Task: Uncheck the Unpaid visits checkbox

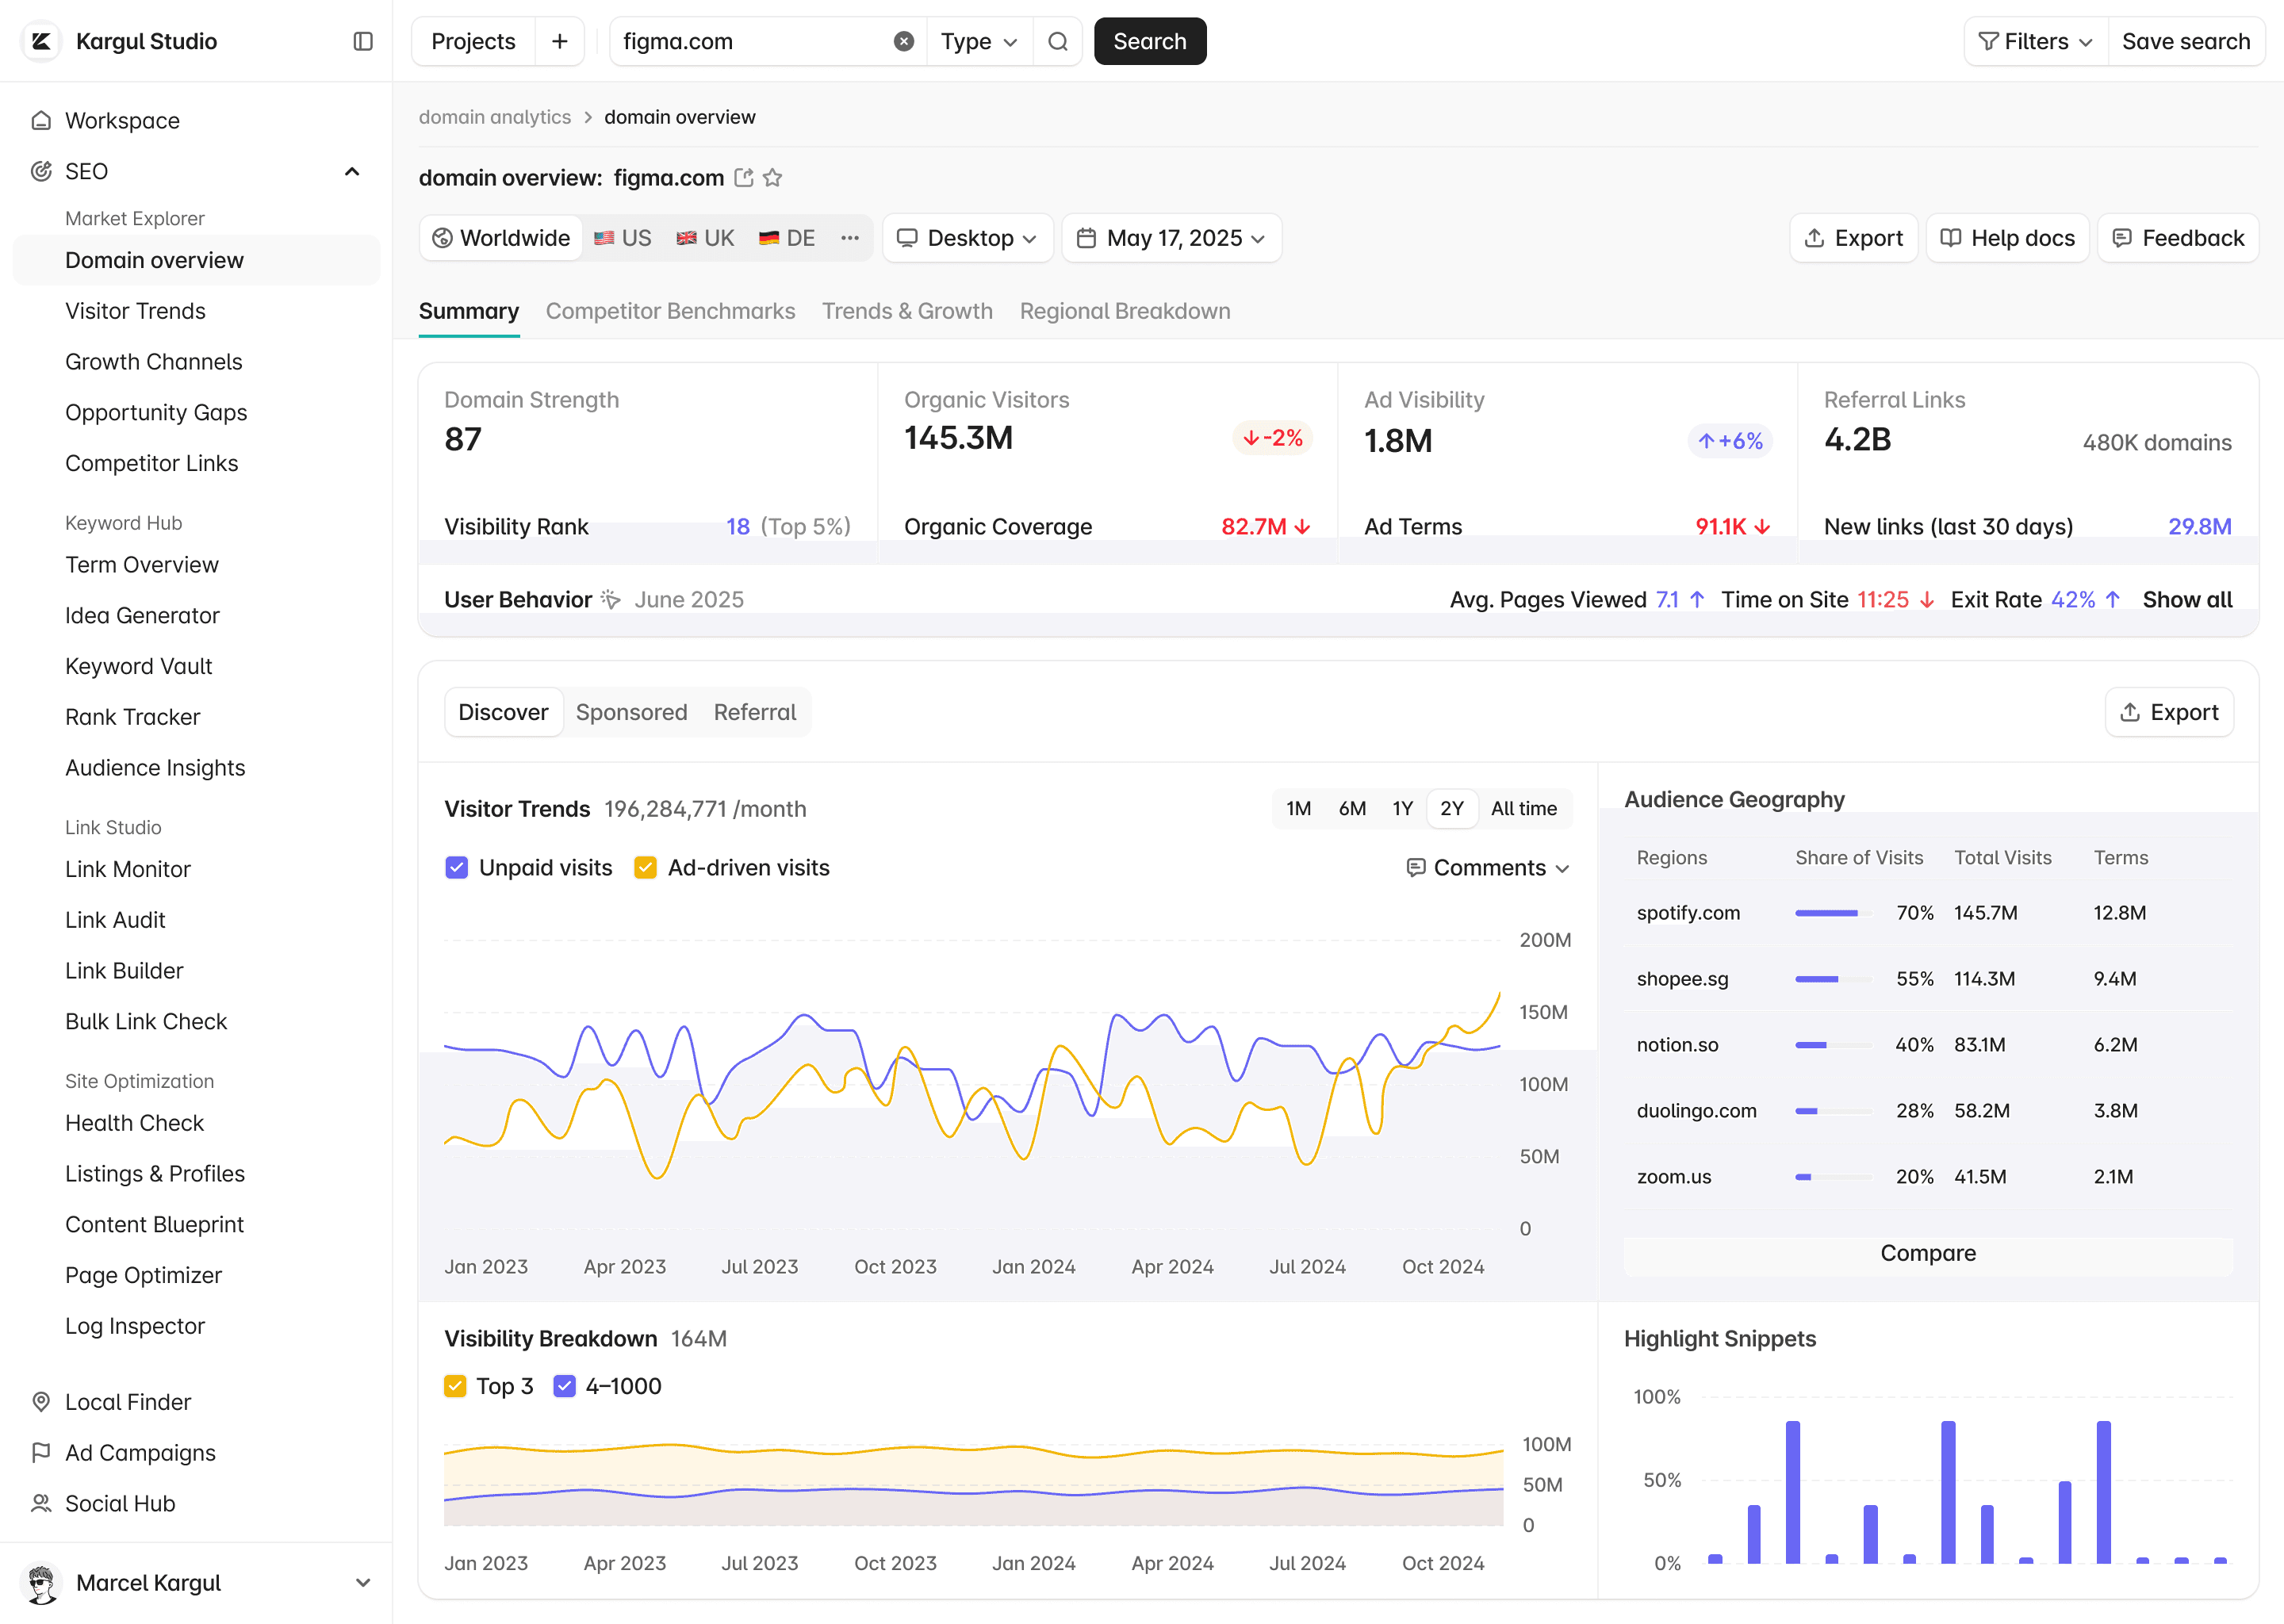Action: pyautogui.click(x=456, y=868)
